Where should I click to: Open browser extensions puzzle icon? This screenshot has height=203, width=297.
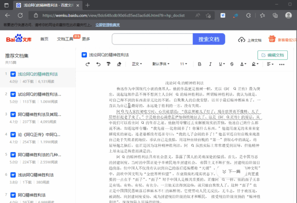click(x=249, y=16)
